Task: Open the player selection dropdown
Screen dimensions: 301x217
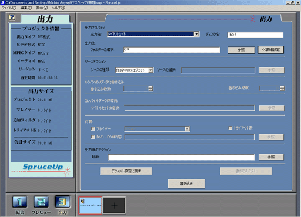Action: point(187,129)
